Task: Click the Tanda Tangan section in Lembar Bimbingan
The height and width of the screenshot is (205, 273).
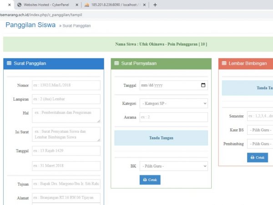Action: pos(248,88)
